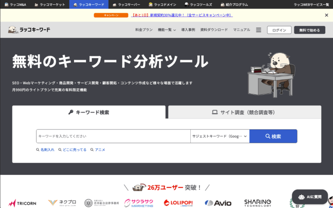Open the 紹介プログラム tab

pyautogui.click(x=234, y=4)
